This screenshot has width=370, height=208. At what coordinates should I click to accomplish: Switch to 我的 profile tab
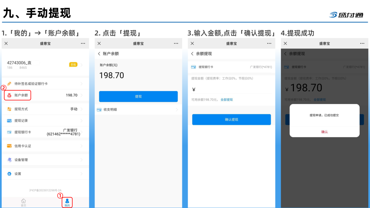point(67,202)
